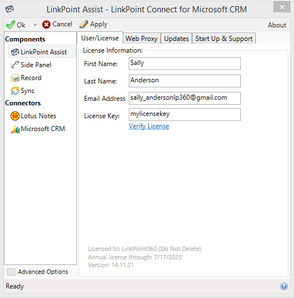Viewport: 294px width, 298px height.
Task: Select the Record label in Components list
Action: (31, 78)
